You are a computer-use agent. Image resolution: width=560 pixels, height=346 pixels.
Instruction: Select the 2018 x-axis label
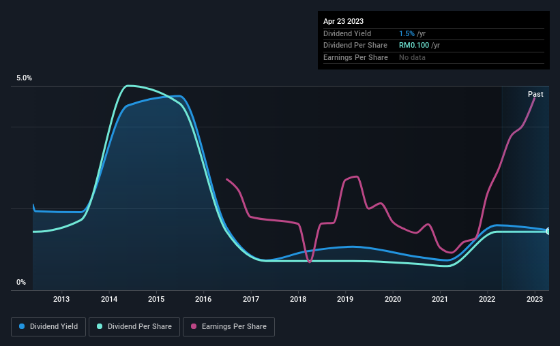[x=298, y=299]
